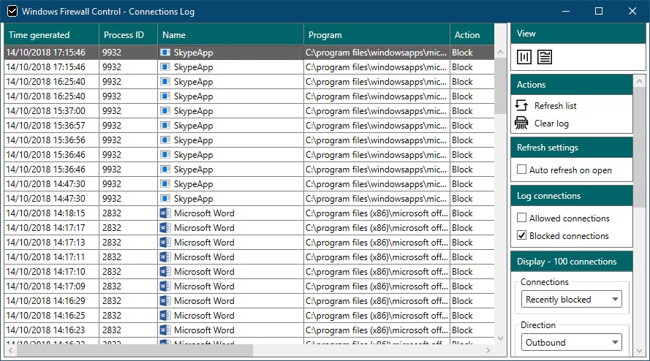This screenshot has height=361, width=650.
Task: Click the timestamp 14/10/2018 14:17:09
Action: pyautogui.click(x=45, y=286)
